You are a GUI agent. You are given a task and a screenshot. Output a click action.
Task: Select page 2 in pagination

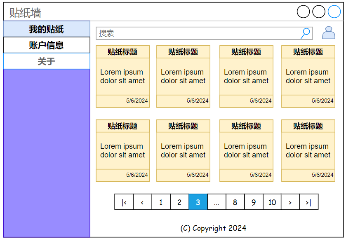point(180,202)
